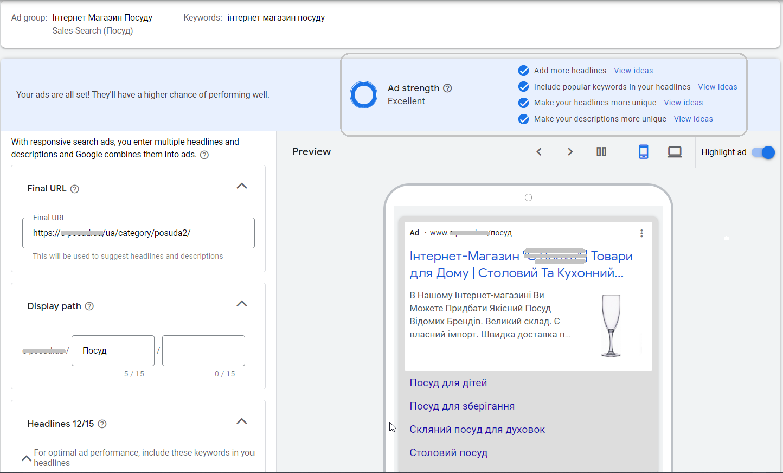Open side-by-side preview columns view
783x473 pixels.
tap(601, 152)
